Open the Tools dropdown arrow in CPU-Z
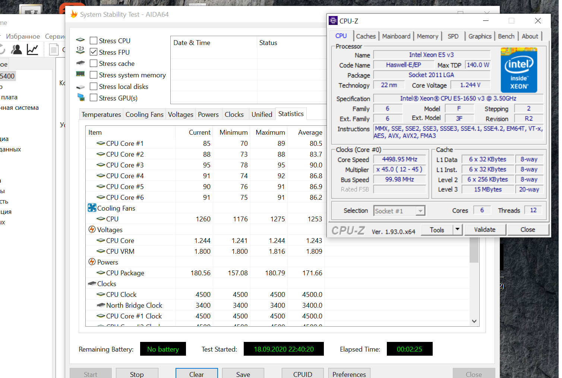Image resolution: width=562 pixels, height=378 pixels. click(x=457, y=230)
